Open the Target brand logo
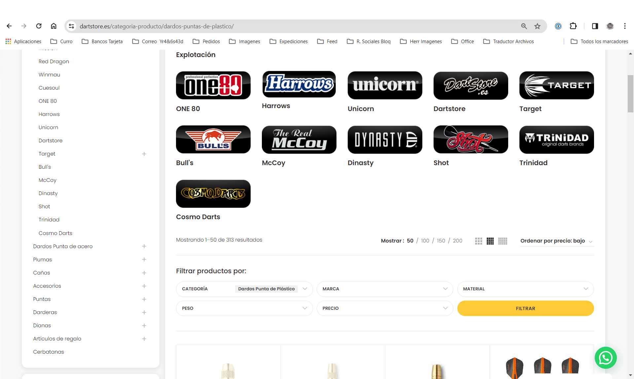634x379 pixels. (557, 85)
